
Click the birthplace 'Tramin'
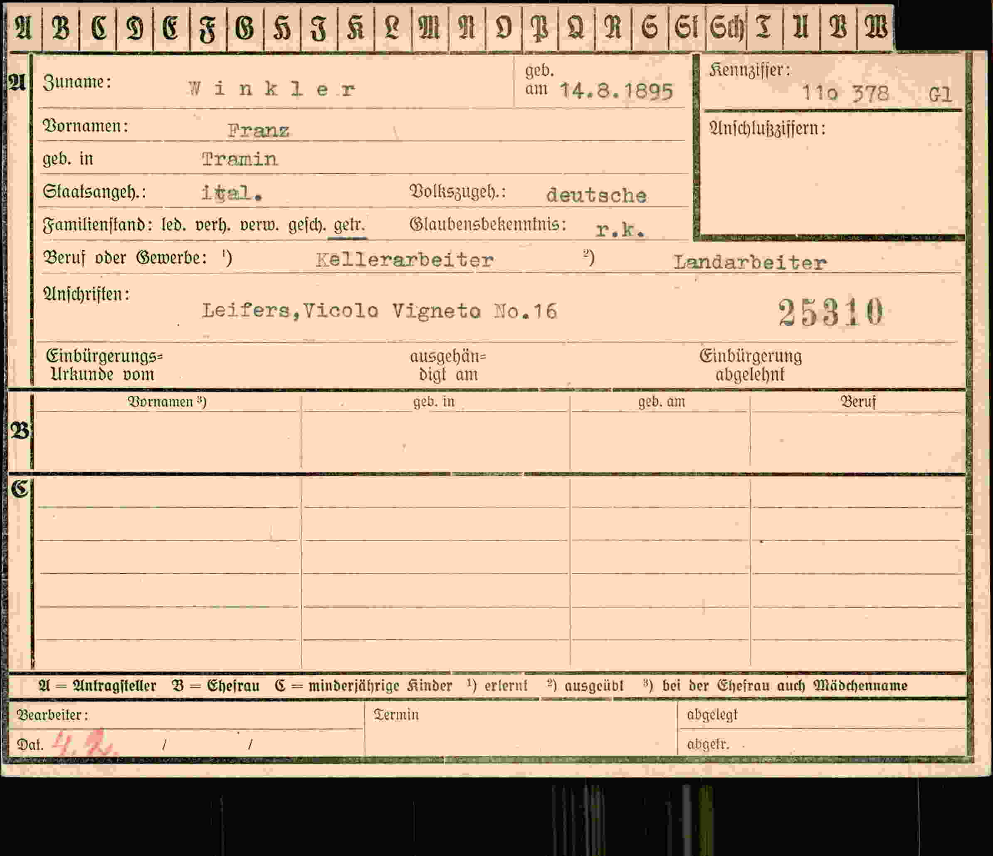(240, 159)
